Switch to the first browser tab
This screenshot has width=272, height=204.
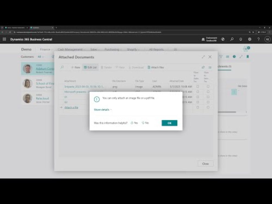click(16, 27)
